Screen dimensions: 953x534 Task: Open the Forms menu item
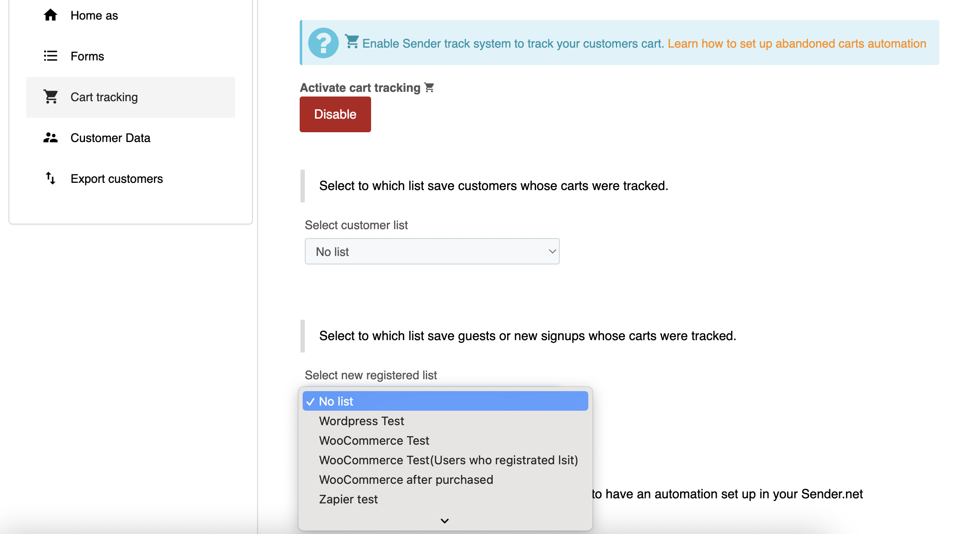[87, 56]
